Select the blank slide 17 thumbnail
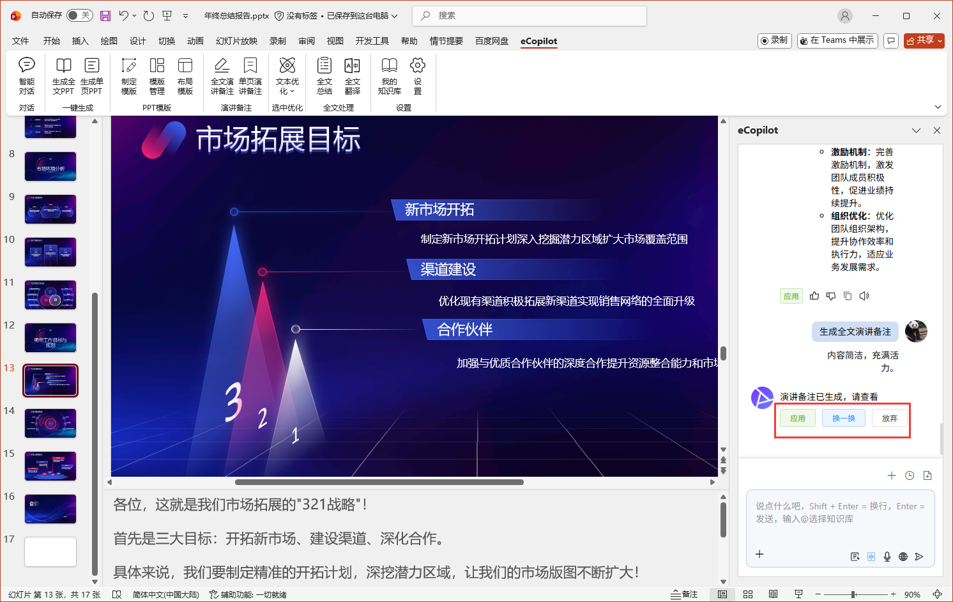The height and width of the screenshot is (602, 953). pyautogui.click(x=50, y=552)
